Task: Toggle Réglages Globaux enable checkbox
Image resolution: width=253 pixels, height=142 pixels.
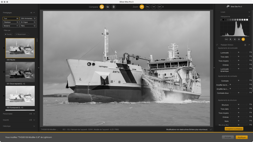Action: (217, 45)
